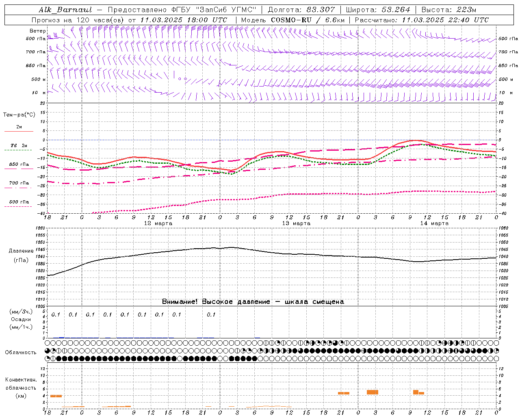The height and width of the screenshot is (416, 520).
Task: Click the Конвективн. label of convective cloudiness
Action: tap(21, 380)
